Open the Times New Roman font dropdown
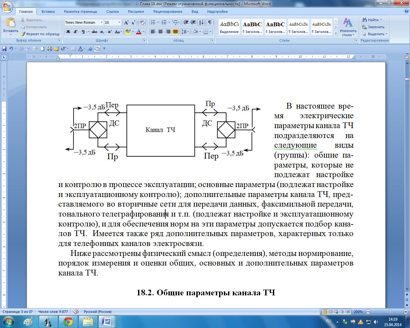Viewport: 410px width, 328px height. (102, 22)
